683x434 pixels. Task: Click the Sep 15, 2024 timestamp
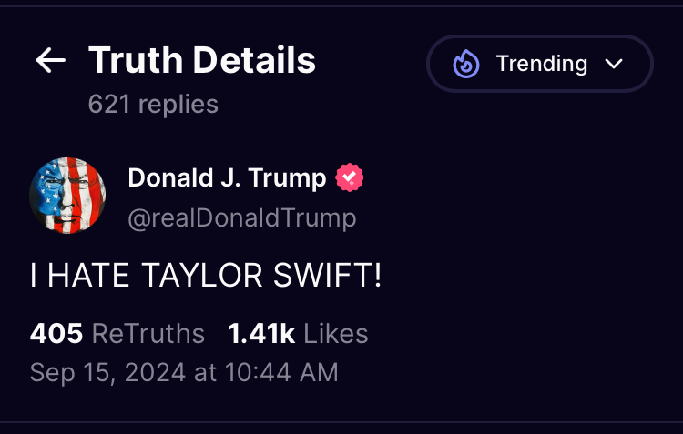[184, 372]
